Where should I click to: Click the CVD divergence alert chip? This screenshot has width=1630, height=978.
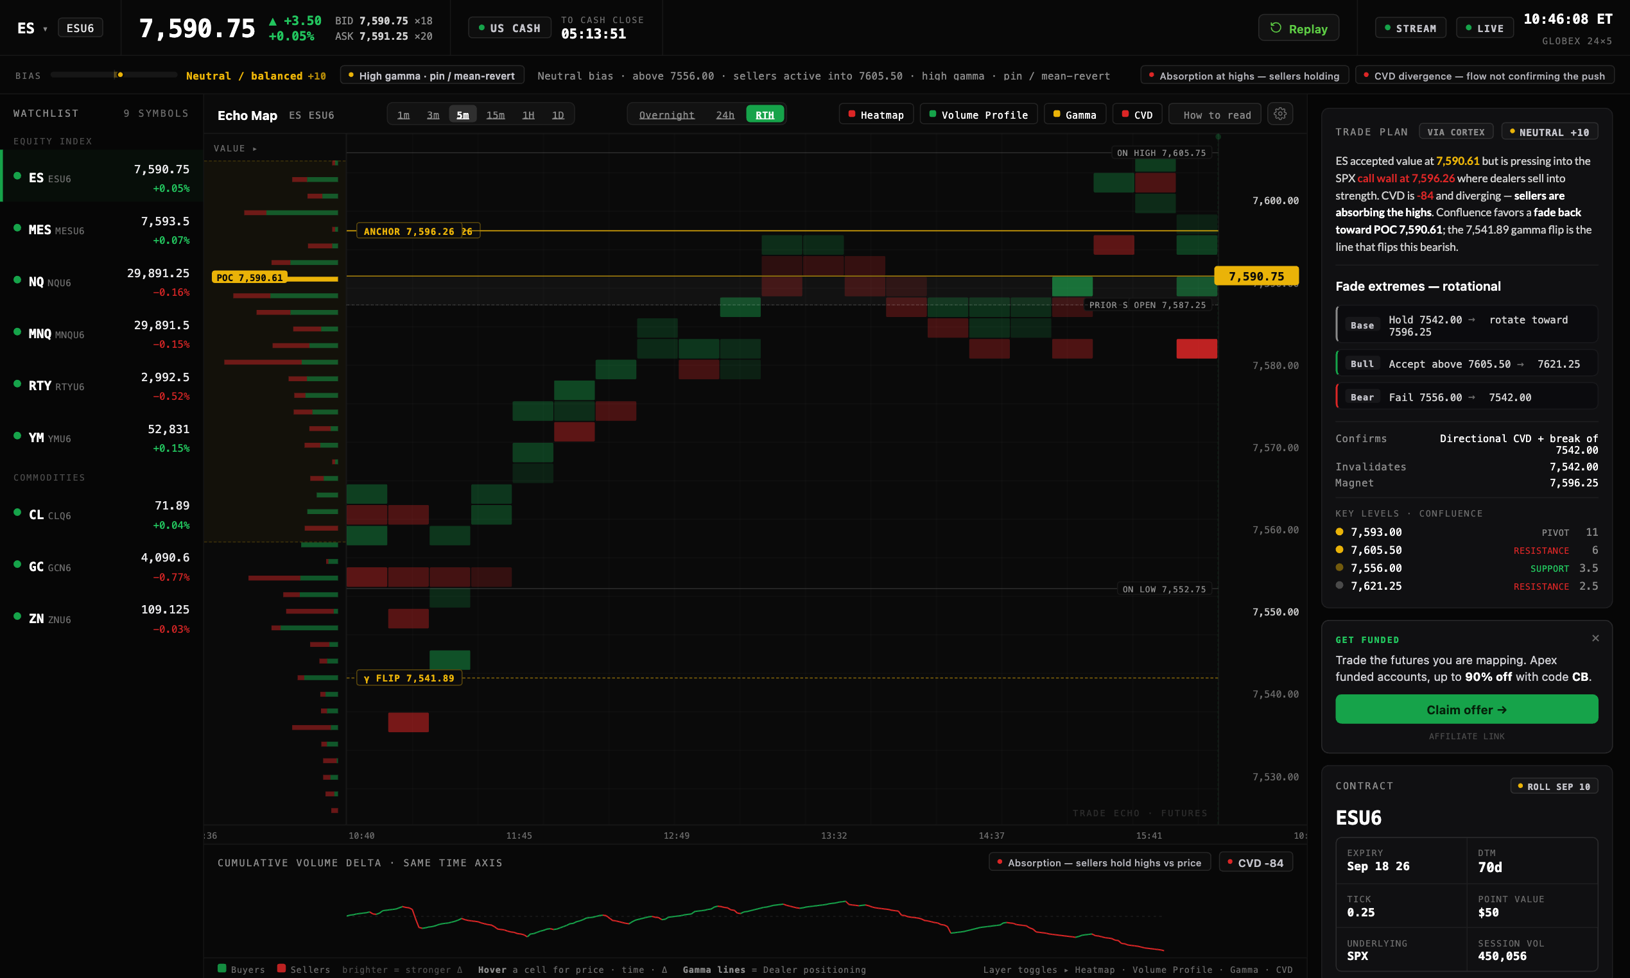click(x=1484, y=76)
